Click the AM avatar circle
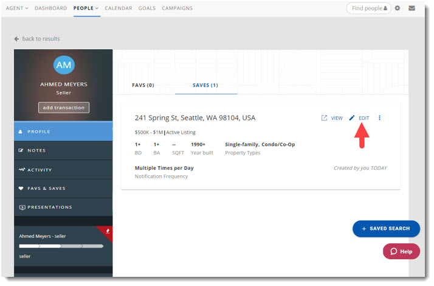434x286 pixels. click(64, 66)
